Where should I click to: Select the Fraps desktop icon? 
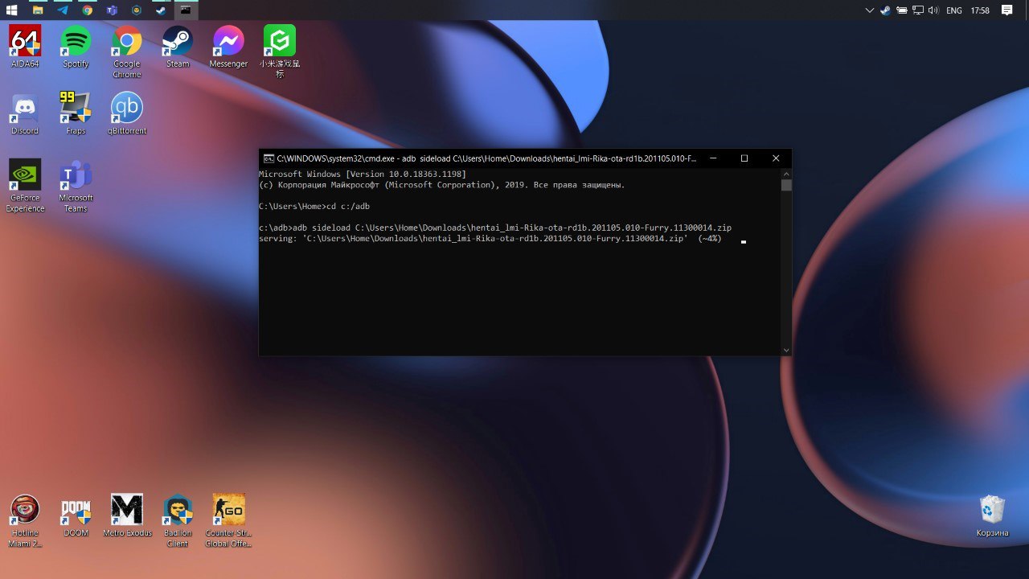point(76,113)
